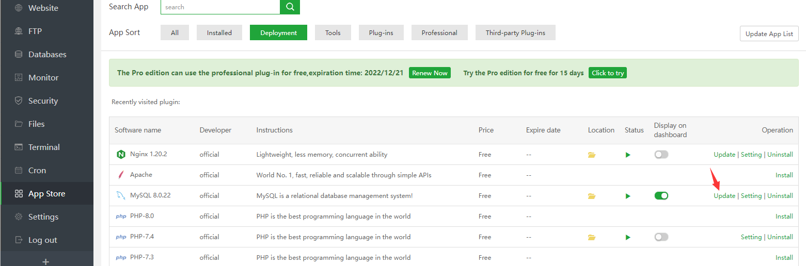Click the Update App List button
This screenshot has height=266, width=806.
click(x=769, y=34)
